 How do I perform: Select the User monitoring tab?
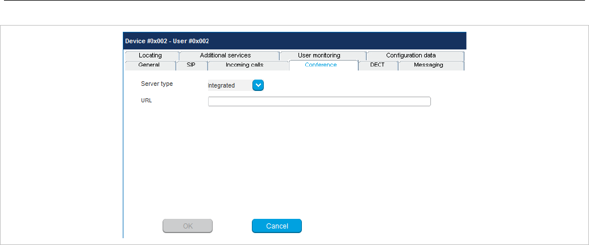[322, 56]
